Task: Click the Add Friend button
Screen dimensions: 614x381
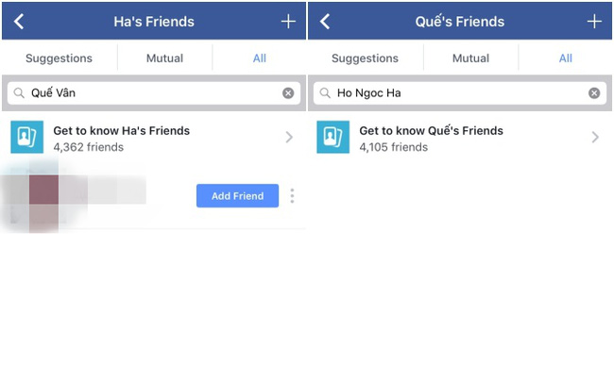Action: (237, 196)
